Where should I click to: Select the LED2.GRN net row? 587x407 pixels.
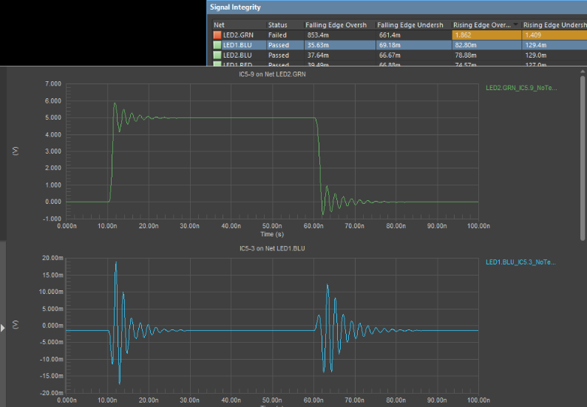click(399, 35)
